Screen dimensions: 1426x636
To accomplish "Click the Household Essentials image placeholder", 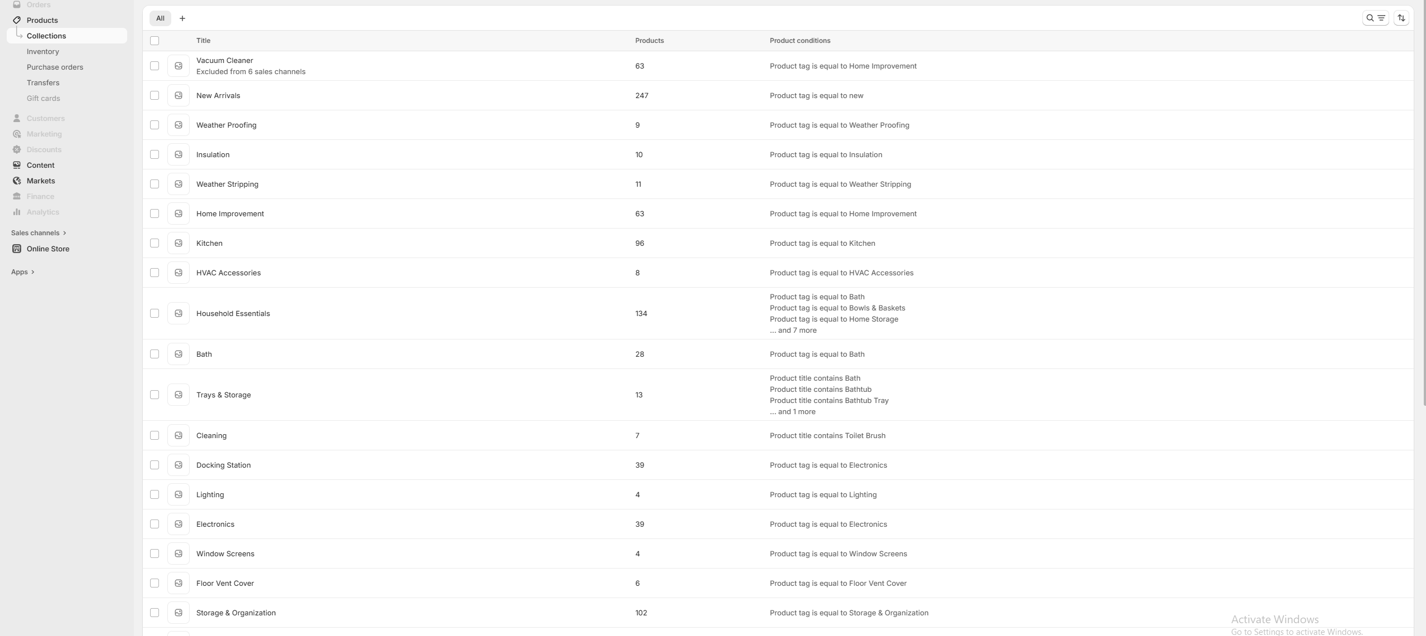I will tap(179, 313).
